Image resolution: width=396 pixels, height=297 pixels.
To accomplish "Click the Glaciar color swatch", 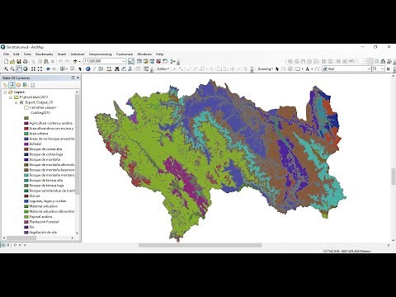I will tap(26, 196).
